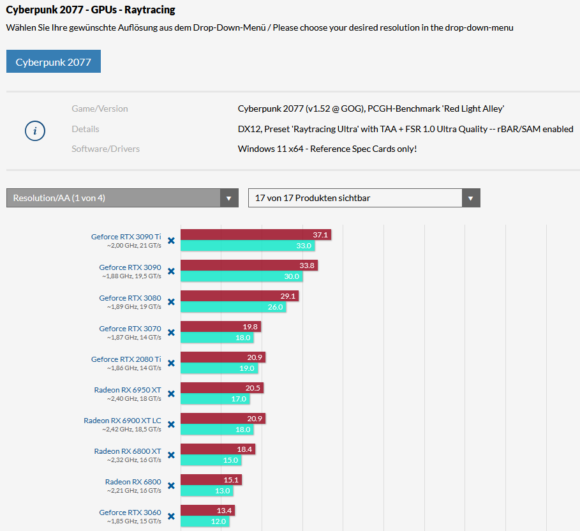Click the cyan 30.0 bar for RTX 3090
The width and height of the screenshot is (580, 531).
242,276
